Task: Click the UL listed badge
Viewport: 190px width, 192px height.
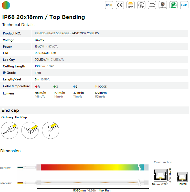Action: pos(141,5)
